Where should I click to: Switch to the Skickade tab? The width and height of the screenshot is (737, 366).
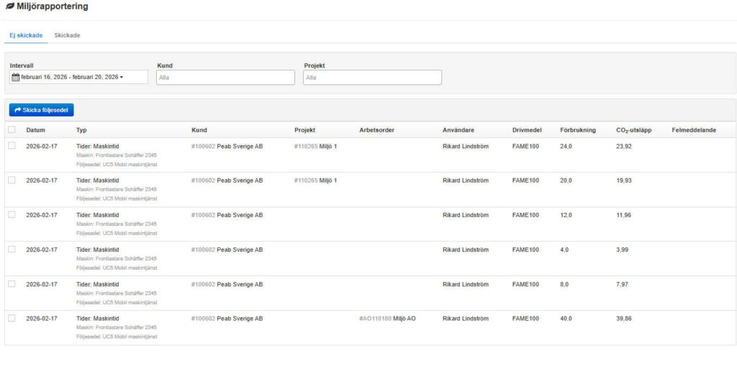click(x=67, y=35)
